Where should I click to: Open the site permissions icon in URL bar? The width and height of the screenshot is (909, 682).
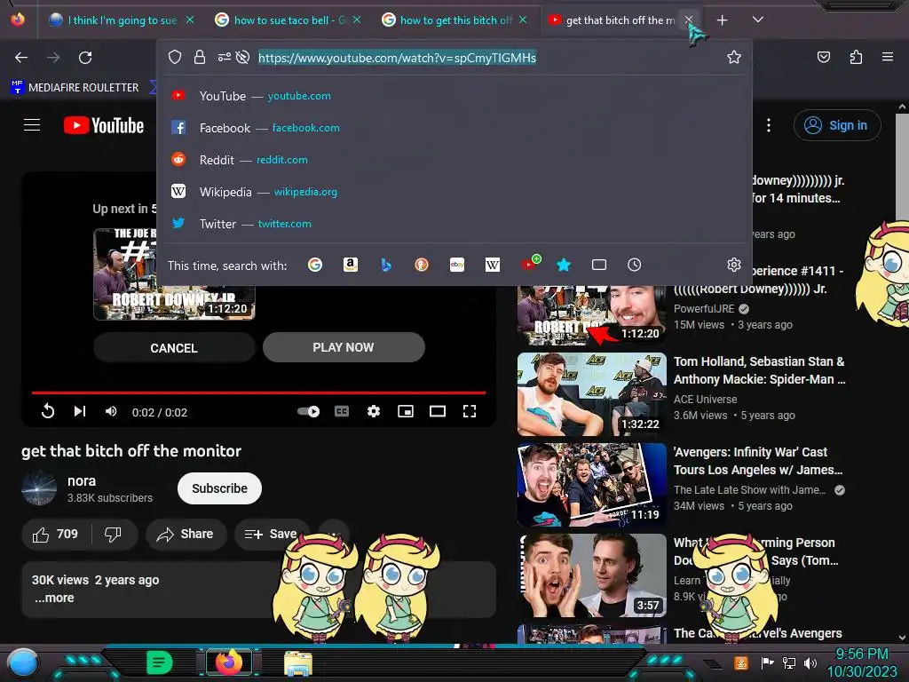(224, 57)
